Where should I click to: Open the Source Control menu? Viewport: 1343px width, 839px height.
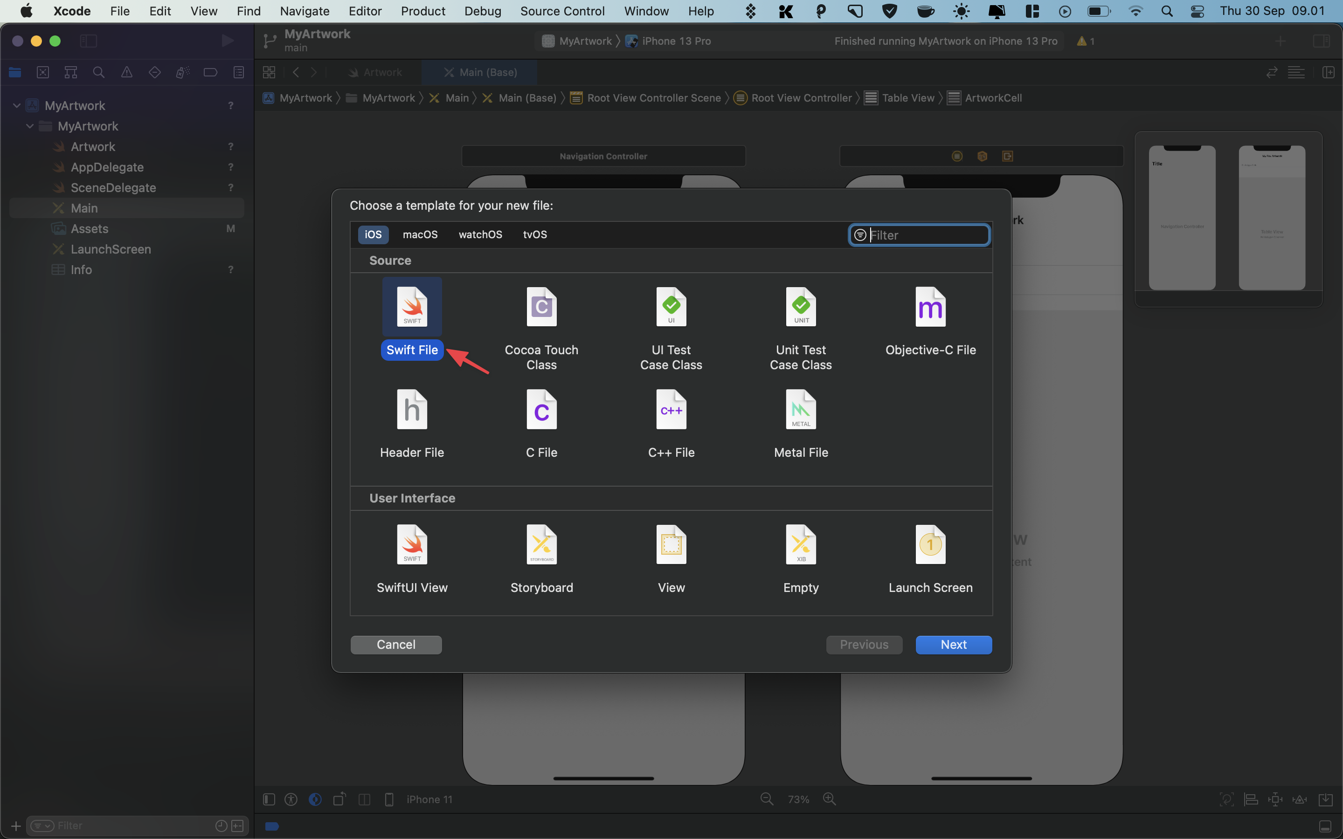pyautogui.click(x=562, y=11)
